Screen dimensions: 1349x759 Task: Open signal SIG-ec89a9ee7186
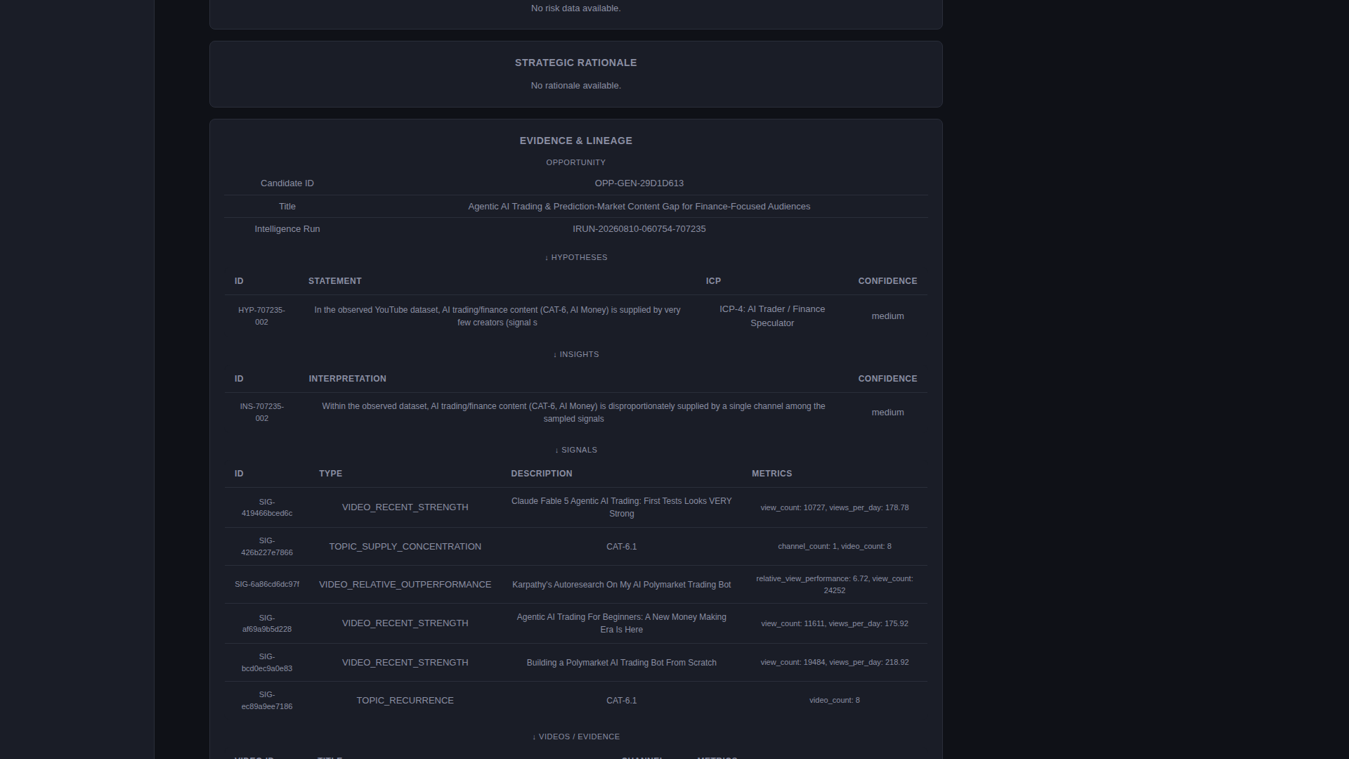click(266, 701)
